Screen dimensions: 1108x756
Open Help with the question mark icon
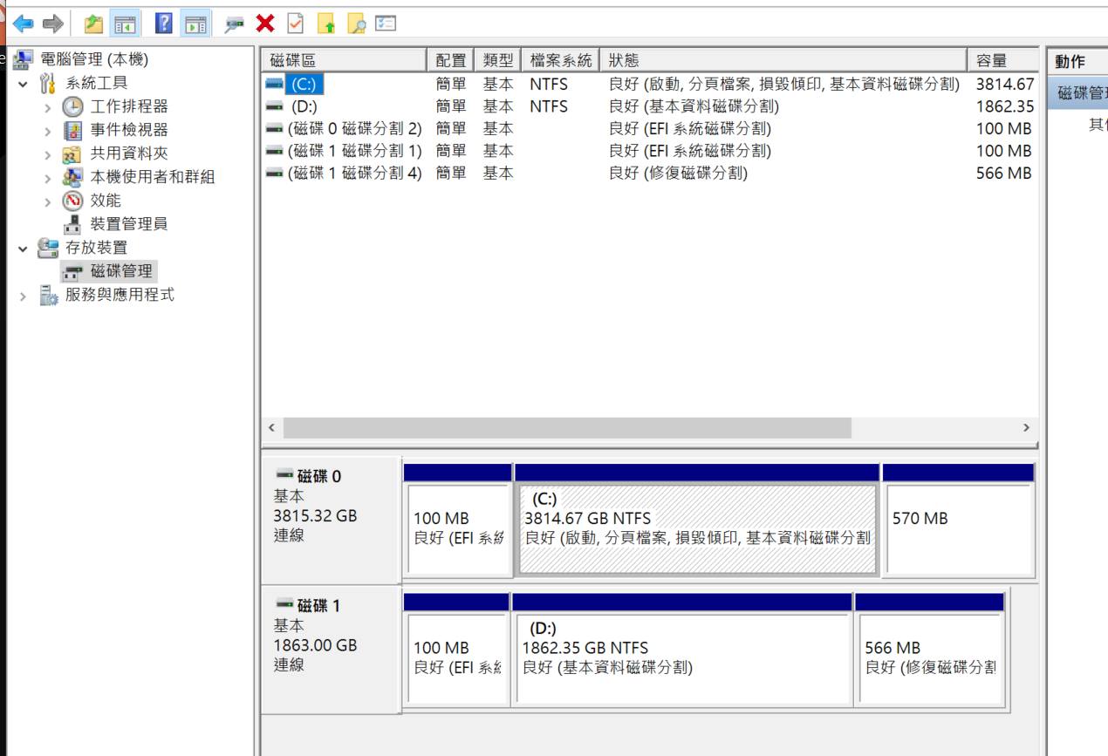164,24
